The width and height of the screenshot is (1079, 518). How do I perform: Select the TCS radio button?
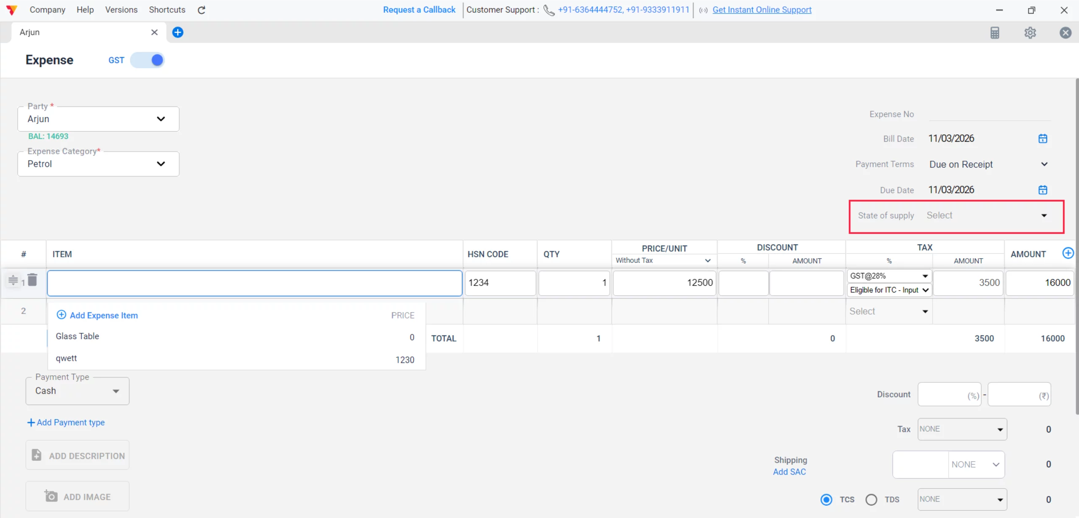tap(826, 499)
